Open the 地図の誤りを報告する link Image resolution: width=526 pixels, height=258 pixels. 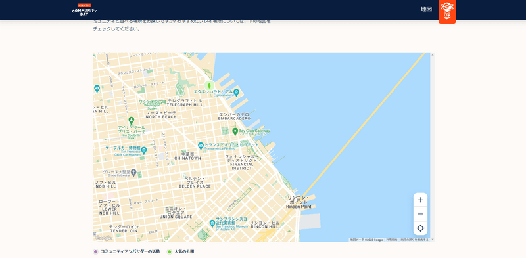[414, 240]
